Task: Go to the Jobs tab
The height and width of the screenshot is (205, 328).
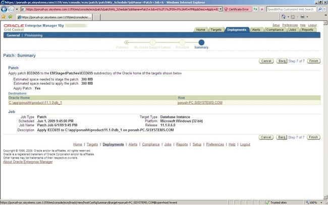Action: tap(293, 30)
